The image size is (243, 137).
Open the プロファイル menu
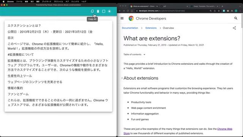(58, 2)
